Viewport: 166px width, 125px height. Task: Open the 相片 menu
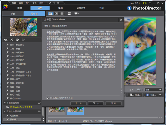click(28, 3)
